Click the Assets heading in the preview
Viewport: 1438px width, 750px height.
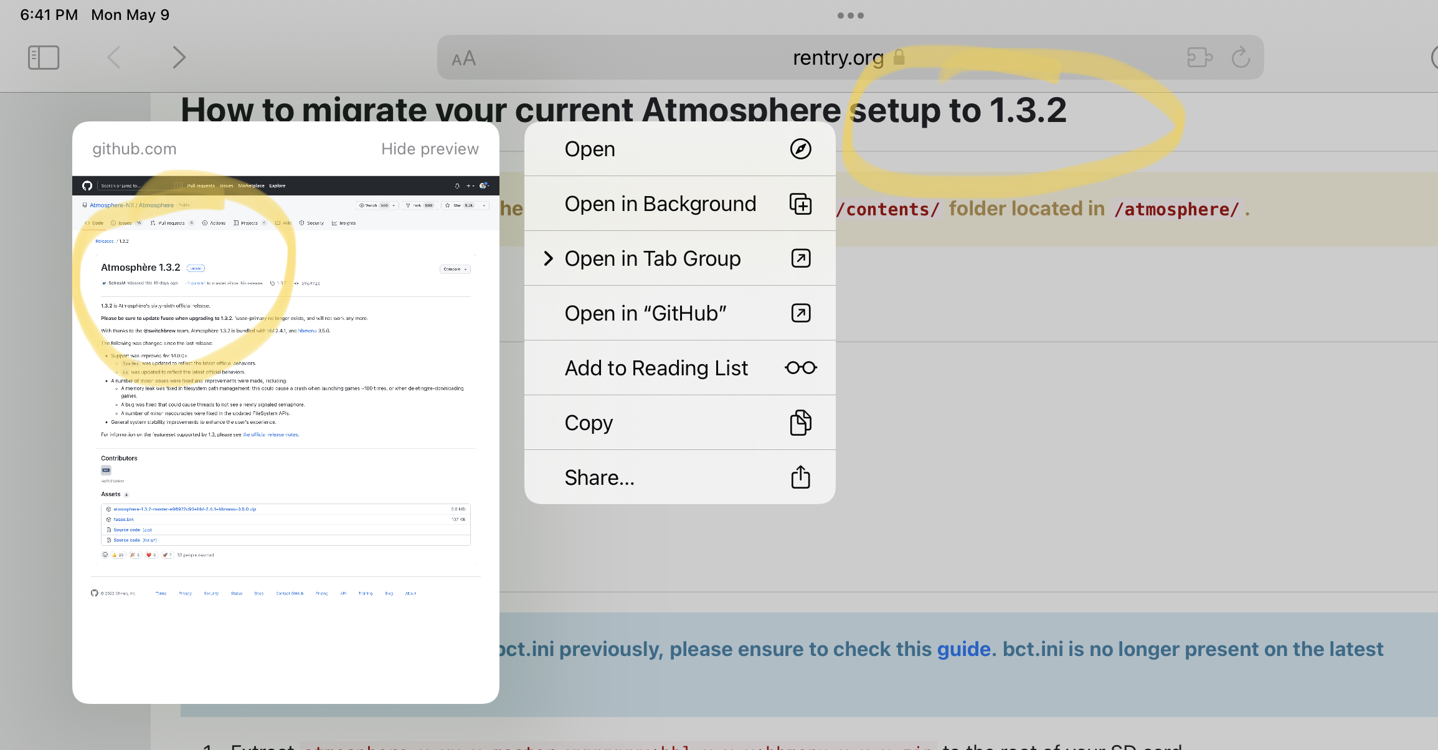click(111, 494)
